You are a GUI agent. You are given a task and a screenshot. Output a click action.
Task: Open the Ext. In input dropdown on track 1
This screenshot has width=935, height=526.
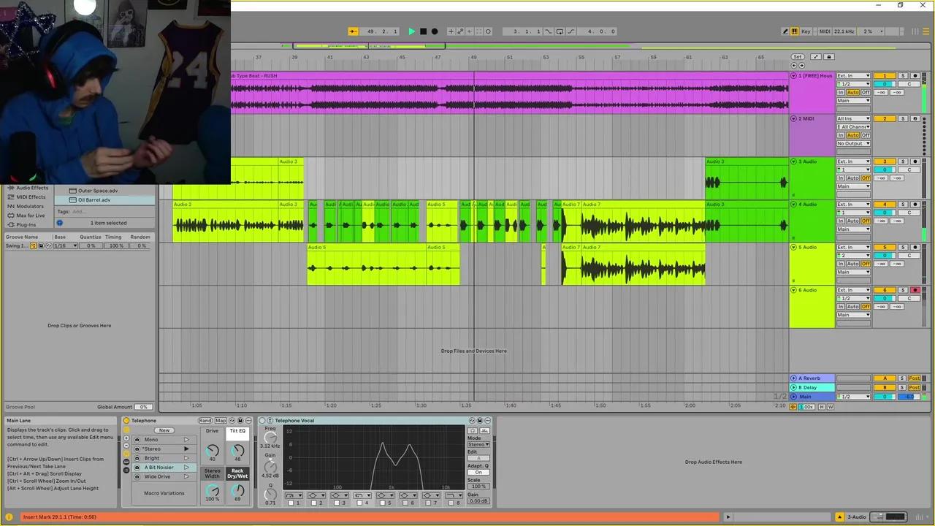[853, 76]
